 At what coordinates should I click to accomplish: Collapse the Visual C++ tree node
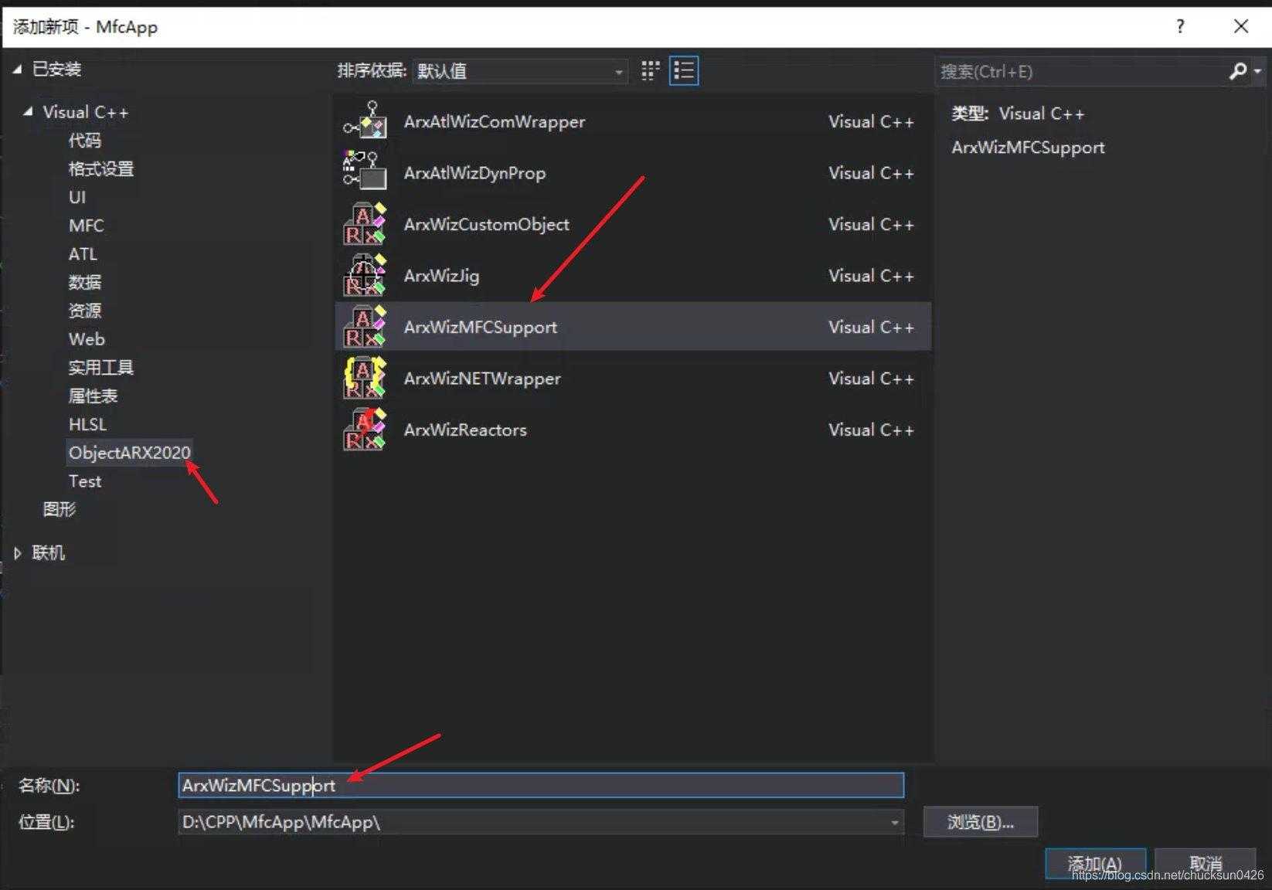click(28, 112)
